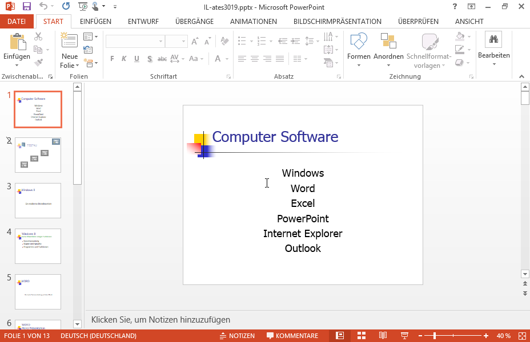This screenshot has width=530, height=342.
Task: Start slideshow from status bar icon
Action: click(404, 336)
